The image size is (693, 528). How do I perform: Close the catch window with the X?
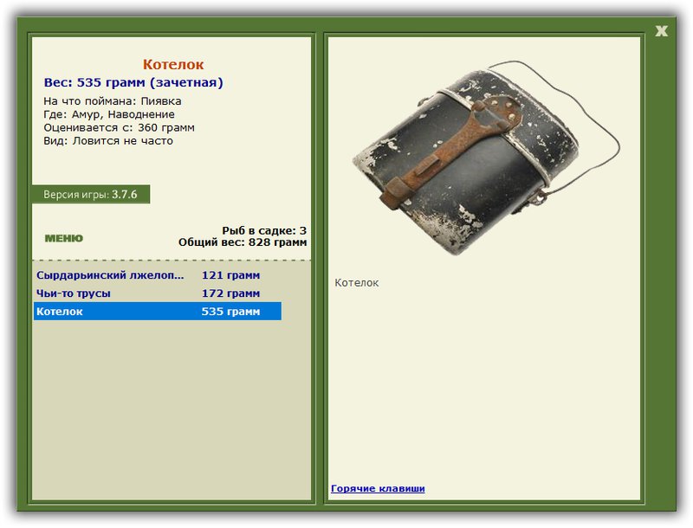coord(661,31)
